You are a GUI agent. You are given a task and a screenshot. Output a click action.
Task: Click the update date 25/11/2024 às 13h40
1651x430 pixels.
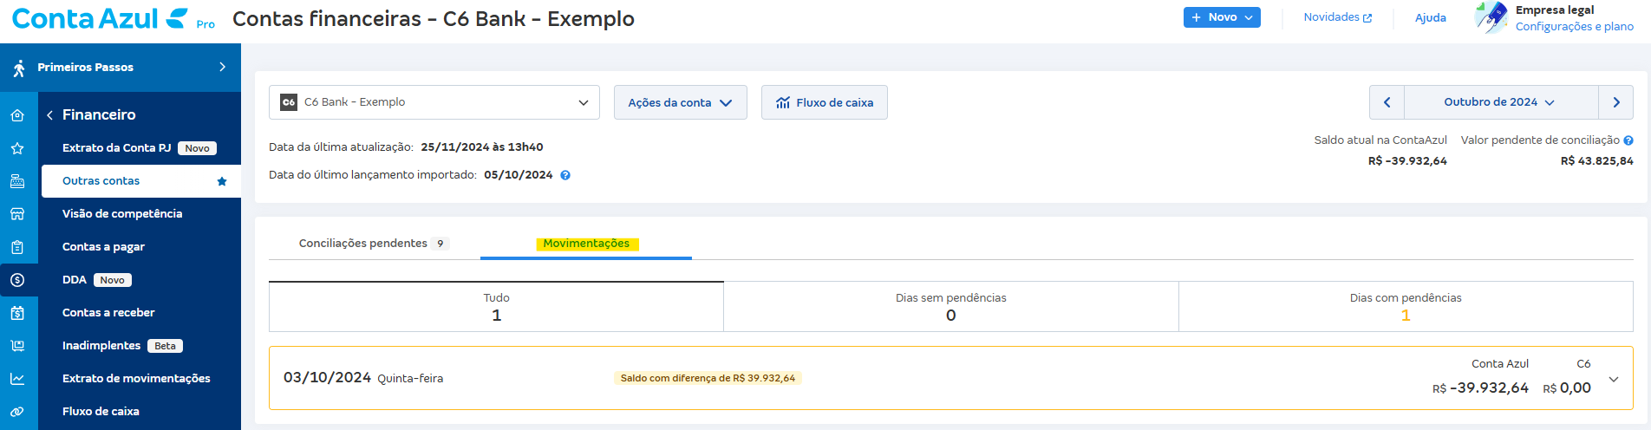click(482, 147)
